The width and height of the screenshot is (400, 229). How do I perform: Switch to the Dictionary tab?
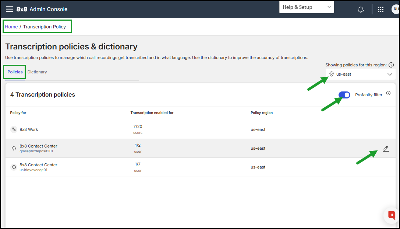pyautogui.click(x=37, y=72)
